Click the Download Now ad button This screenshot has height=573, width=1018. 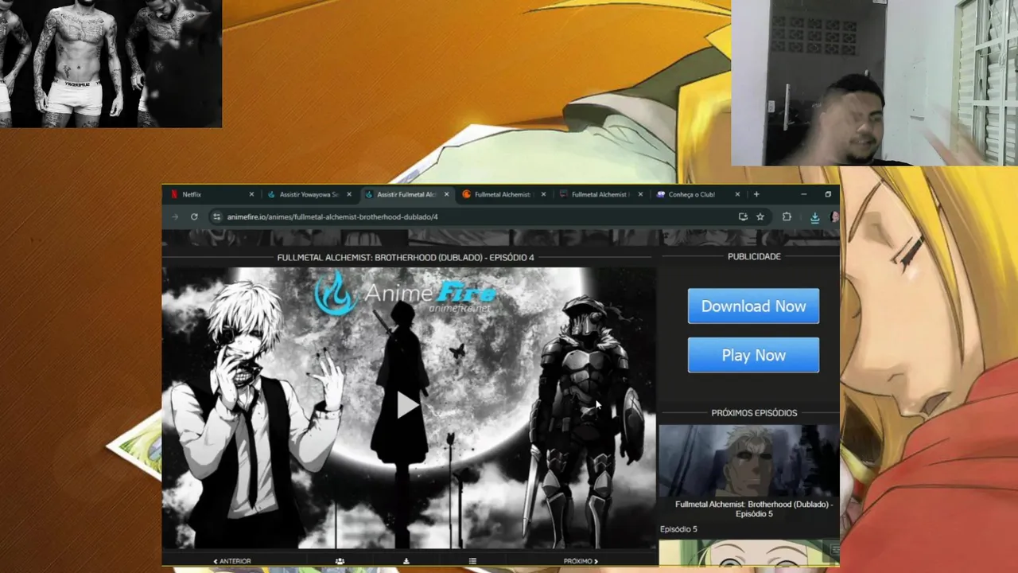753,306
